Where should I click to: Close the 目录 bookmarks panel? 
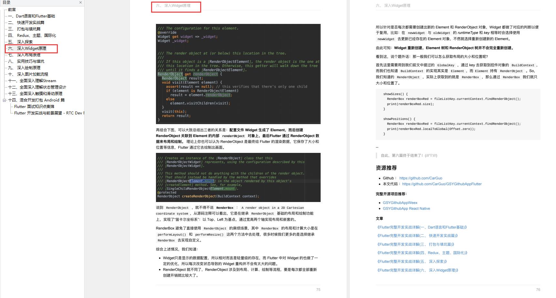(x=80, y=3)
